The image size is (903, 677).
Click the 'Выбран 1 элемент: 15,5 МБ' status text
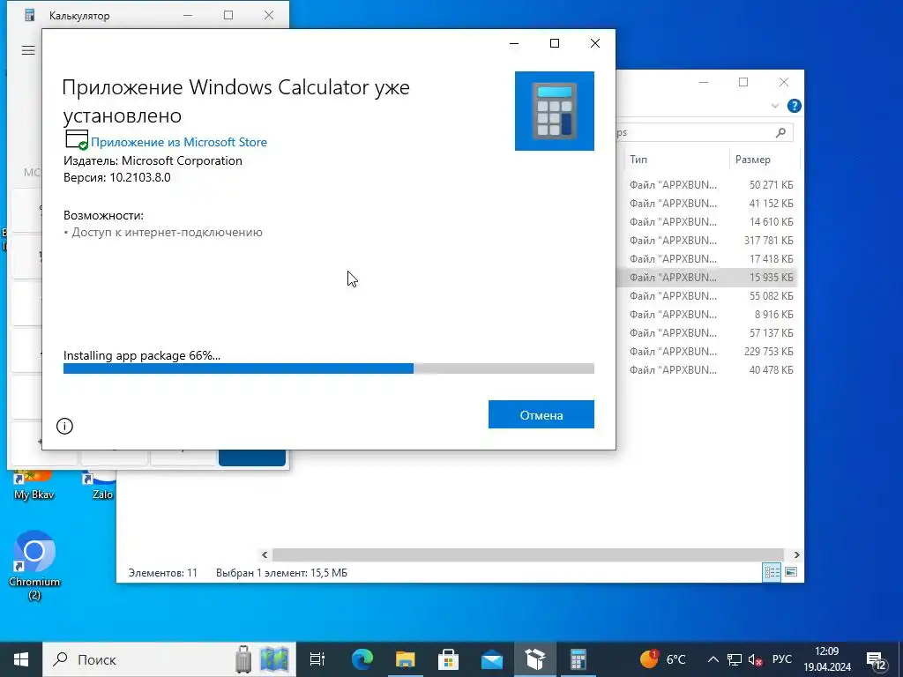pyautogui.click(x=281, y=573)
